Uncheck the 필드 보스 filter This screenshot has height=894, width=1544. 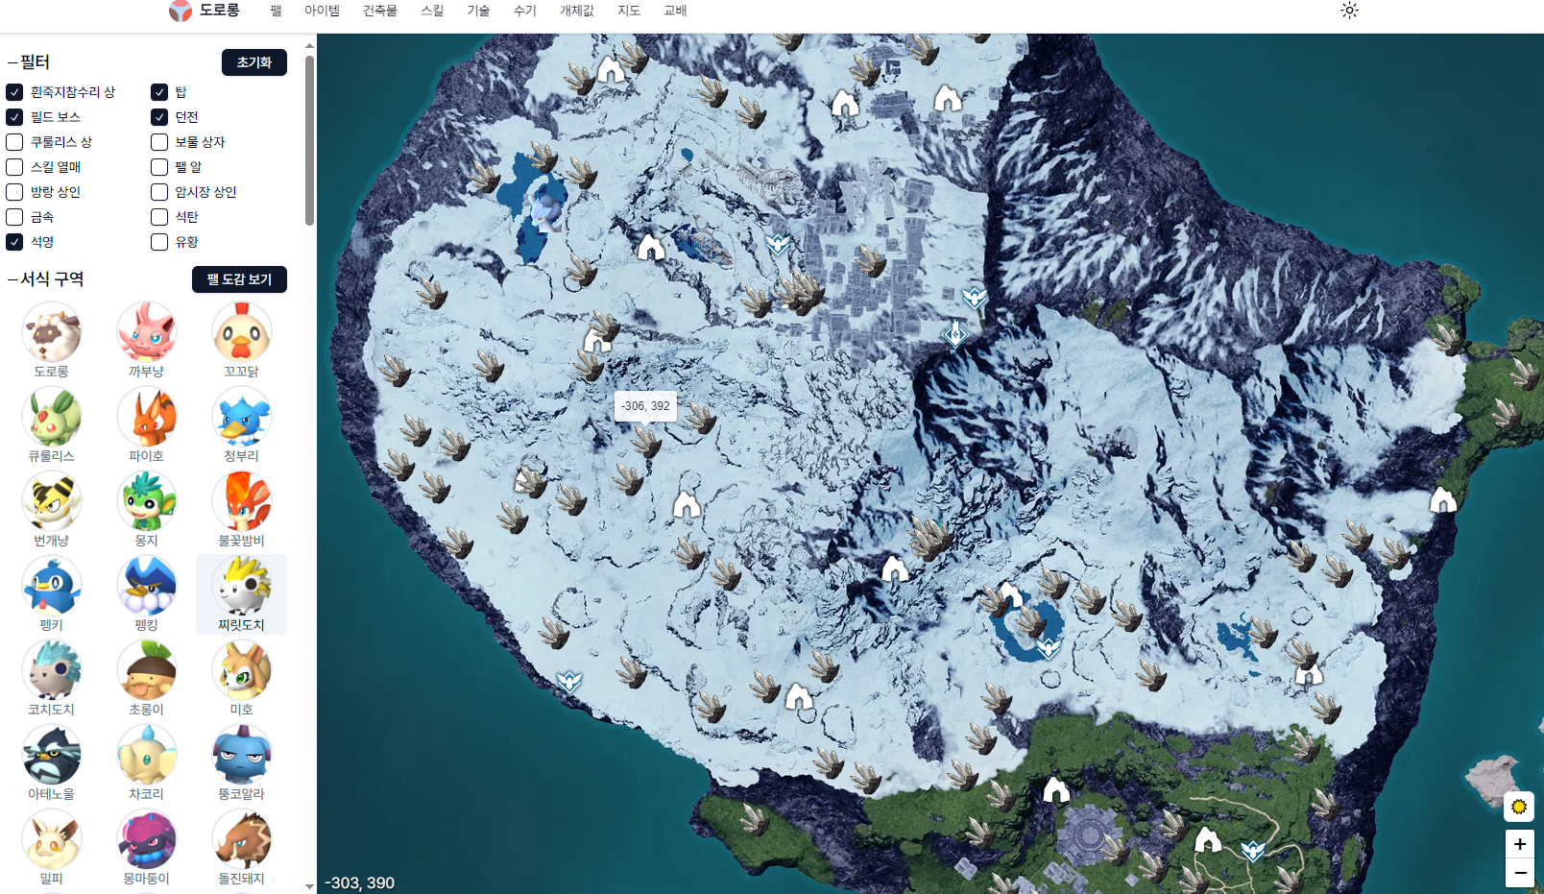[14, 117]
